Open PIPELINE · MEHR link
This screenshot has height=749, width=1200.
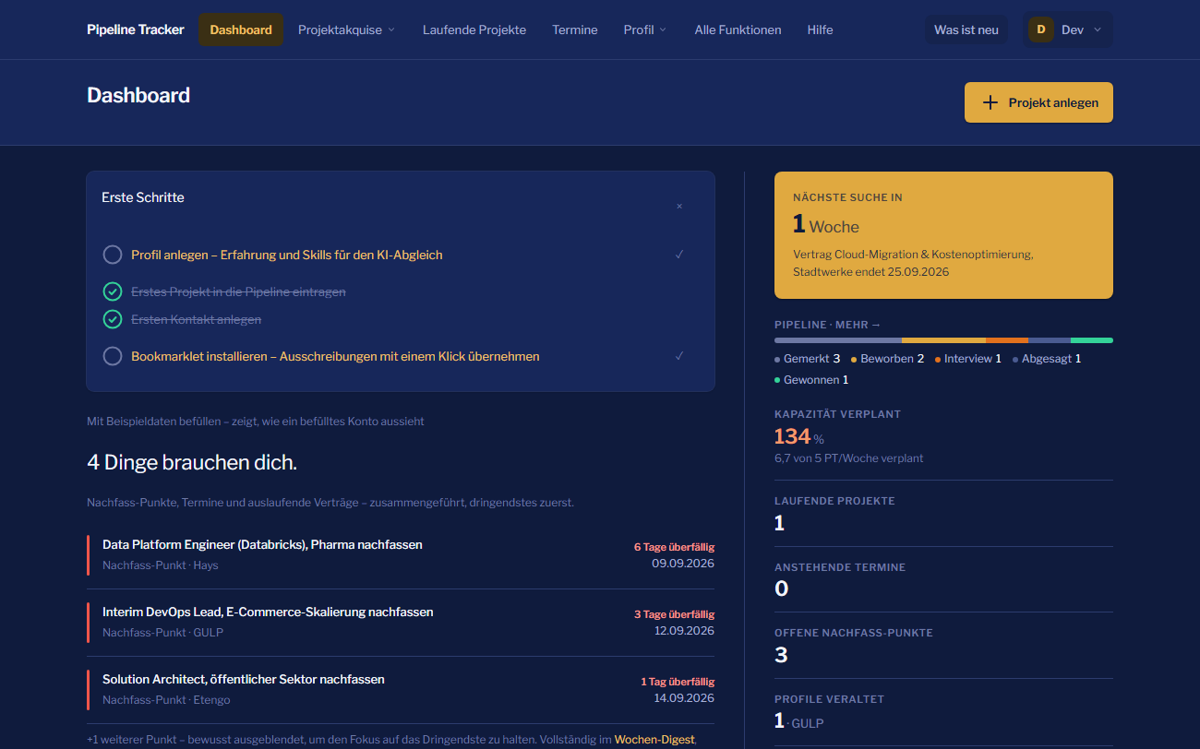828,325
